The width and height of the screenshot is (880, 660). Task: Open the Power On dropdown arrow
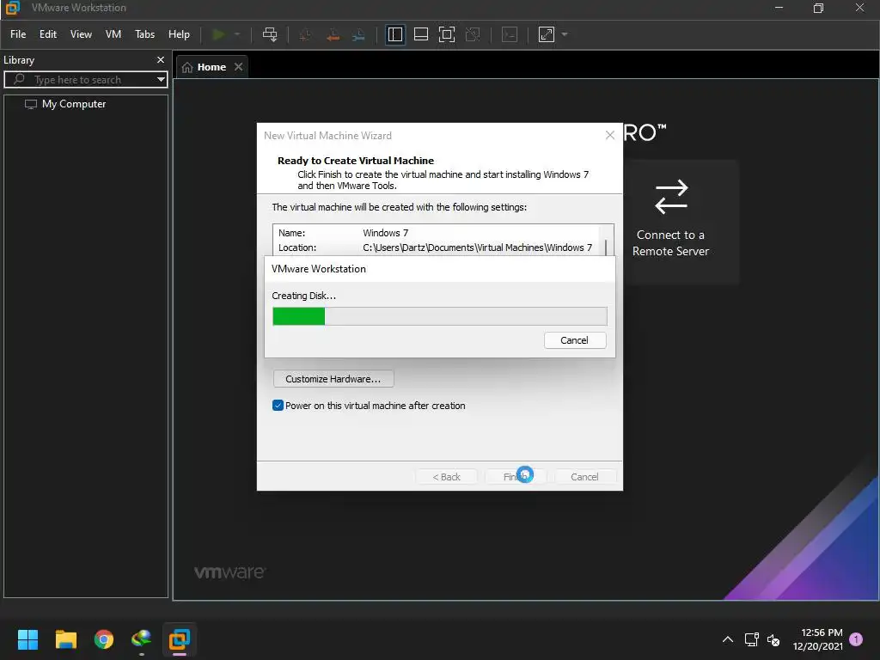point(237,34)
